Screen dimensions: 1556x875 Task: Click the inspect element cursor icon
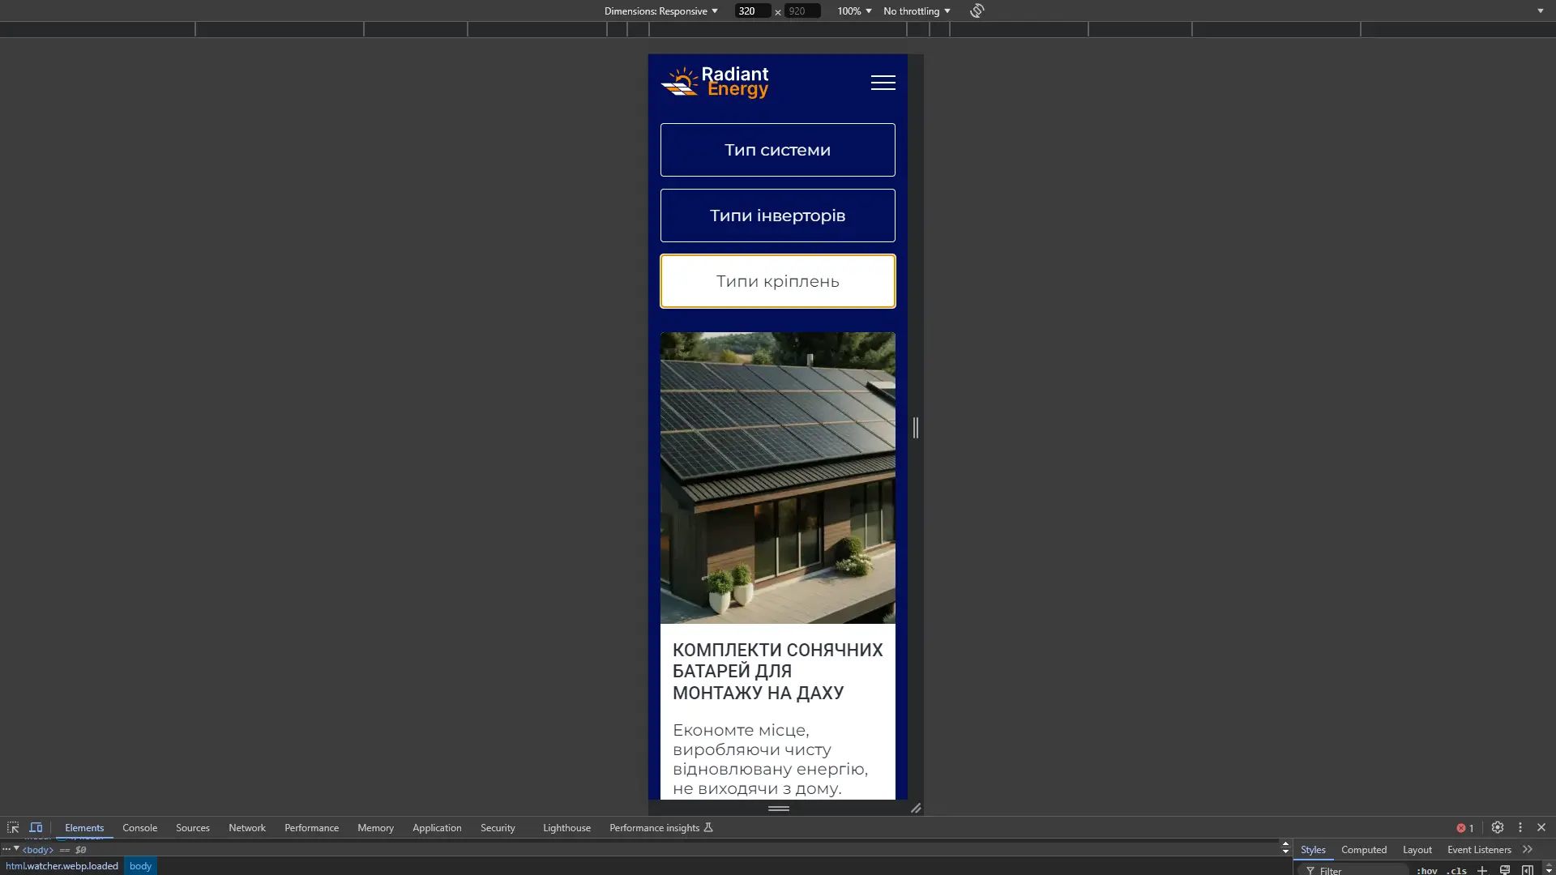tap(13, 827)
